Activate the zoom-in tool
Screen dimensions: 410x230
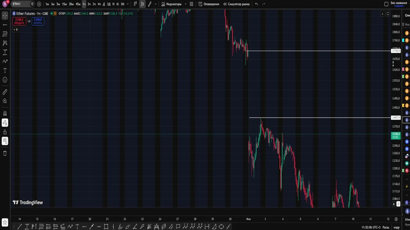coord(5,101)
